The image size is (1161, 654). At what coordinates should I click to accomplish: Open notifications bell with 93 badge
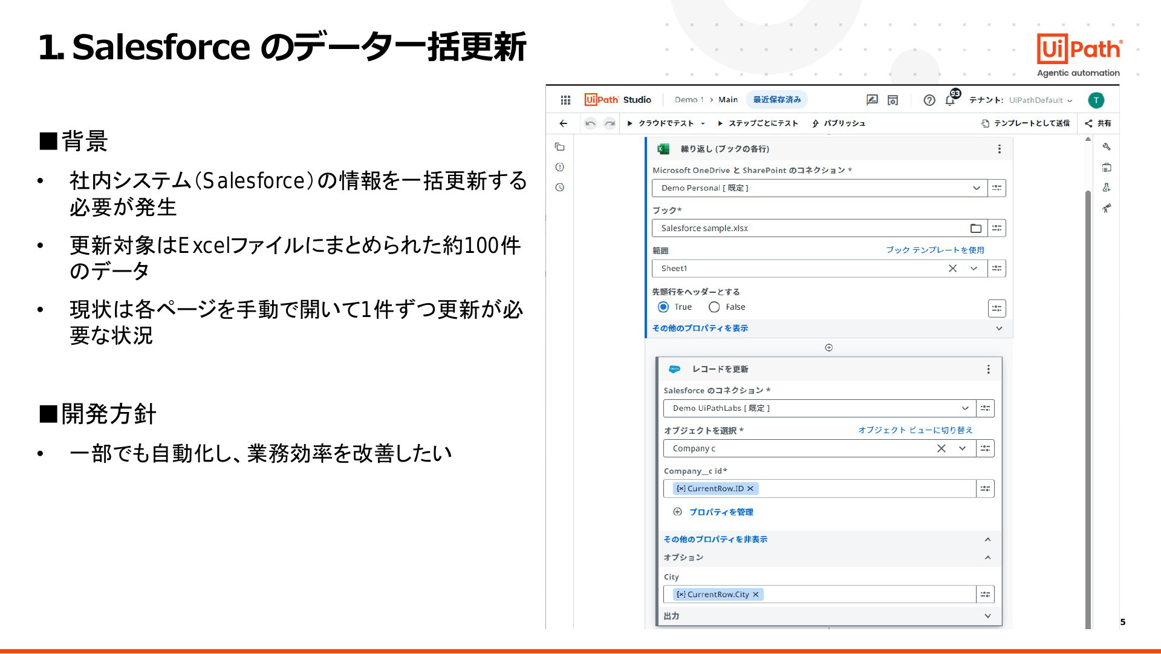click(x=951, y=99)
